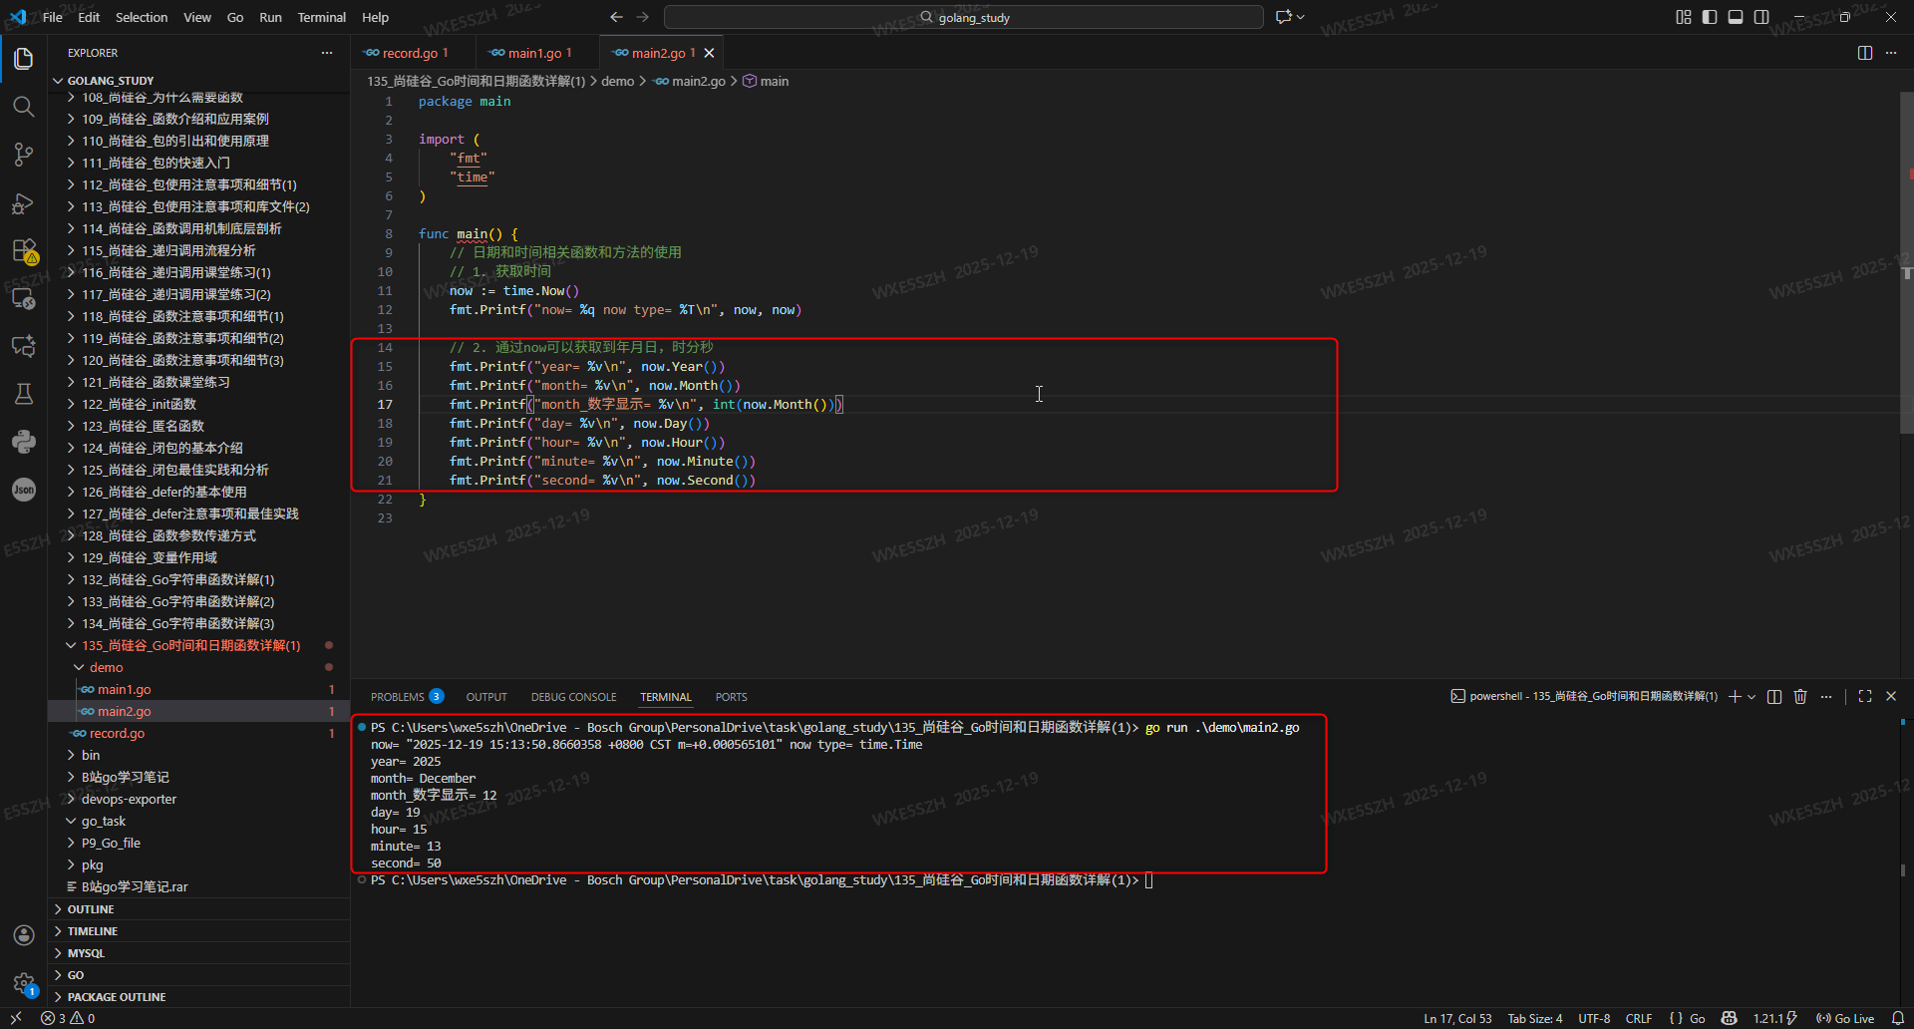Split the editor right
The width and height of the screenshot is (1914, 1029).
click(x=1865, y=53)
